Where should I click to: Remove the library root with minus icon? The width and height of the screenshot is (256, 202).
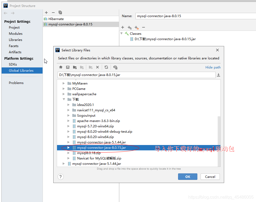144,27
